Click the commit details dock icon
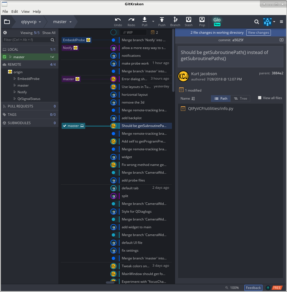The image size is (287, 292). click(281, 40)
